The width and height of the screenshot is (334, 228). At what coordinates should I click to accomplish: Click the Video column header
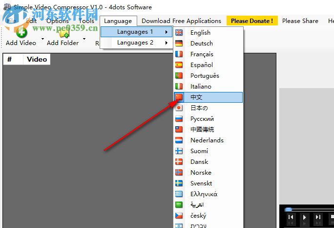[x=37, y=59]
